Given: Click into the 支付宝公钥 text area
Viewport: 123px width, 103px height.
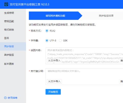Looking at the screenshot, I should (84, 76).
